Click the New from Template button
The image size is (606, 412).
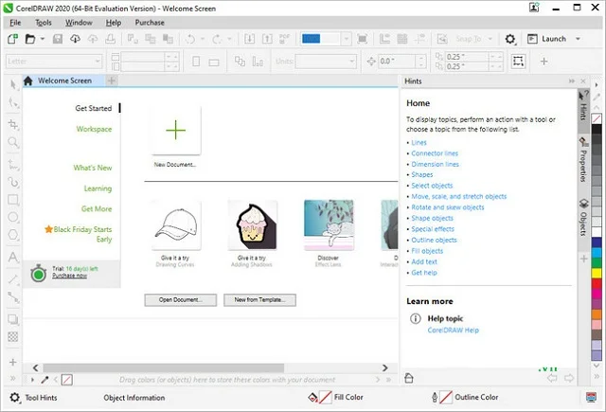259,300
